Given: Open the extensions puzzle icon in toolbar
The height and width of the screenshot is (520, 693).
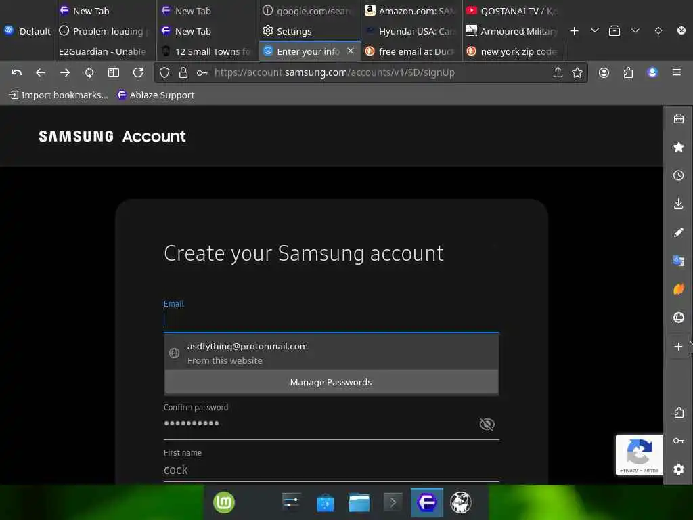Looking at the screenshot, I should coord(628,72).
